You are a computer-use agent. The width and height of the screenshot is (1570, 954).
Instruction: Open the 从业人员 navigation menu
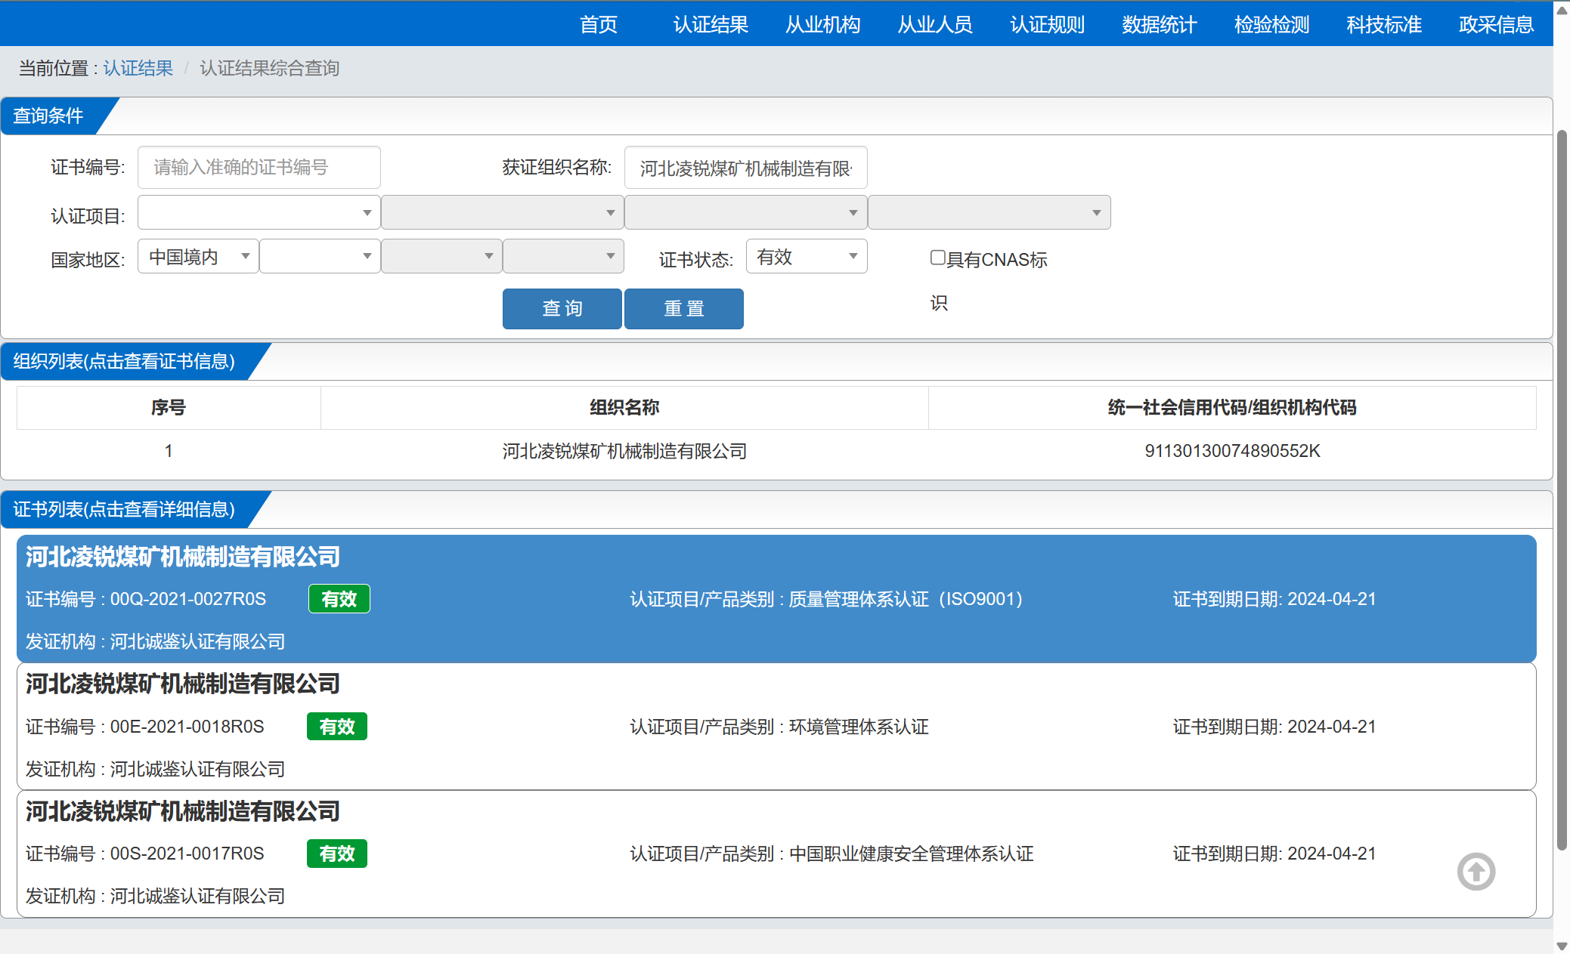(935, 24)
